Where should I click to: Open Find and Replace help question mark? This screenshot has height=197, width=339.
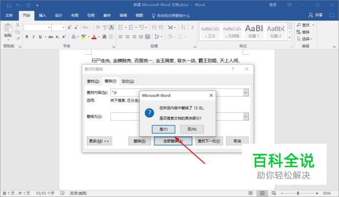pos(233,69)
